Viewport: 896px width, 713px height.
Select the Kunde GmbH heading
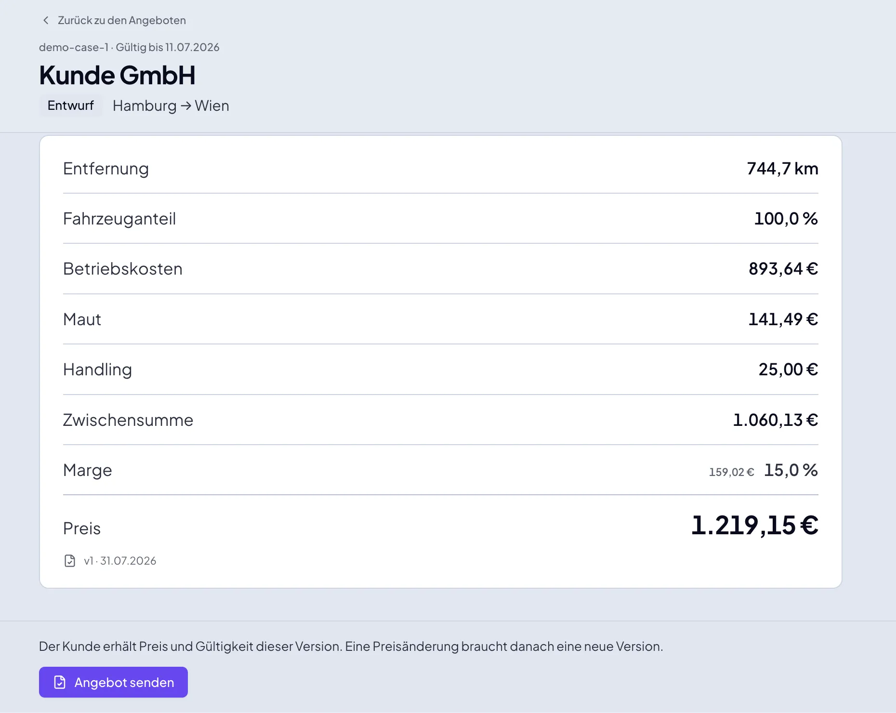[117, 75]
